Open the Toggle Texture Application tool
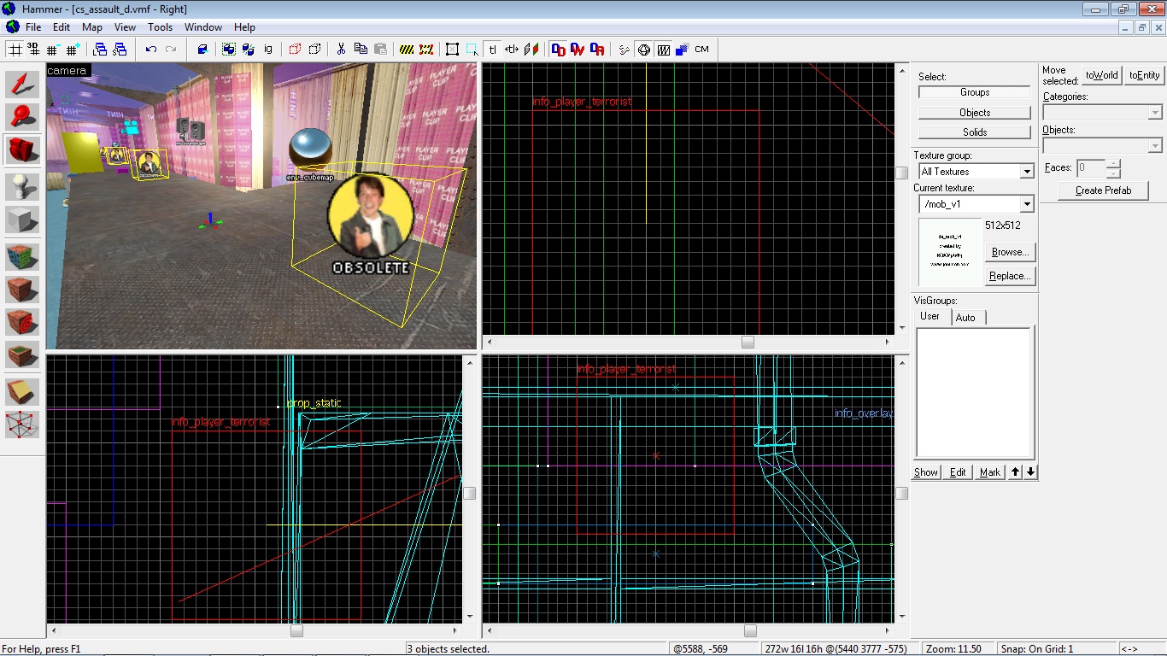This screenshot has height=656, width=1167. (x=23, y=256)
